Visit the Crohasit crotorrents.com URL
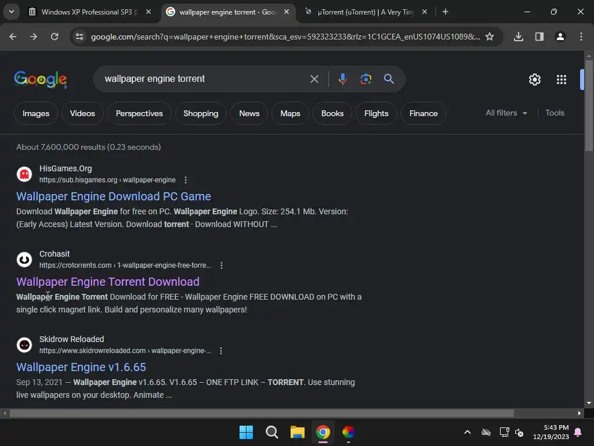This screenshot has height=446, width=594. [x=125, y=265]
